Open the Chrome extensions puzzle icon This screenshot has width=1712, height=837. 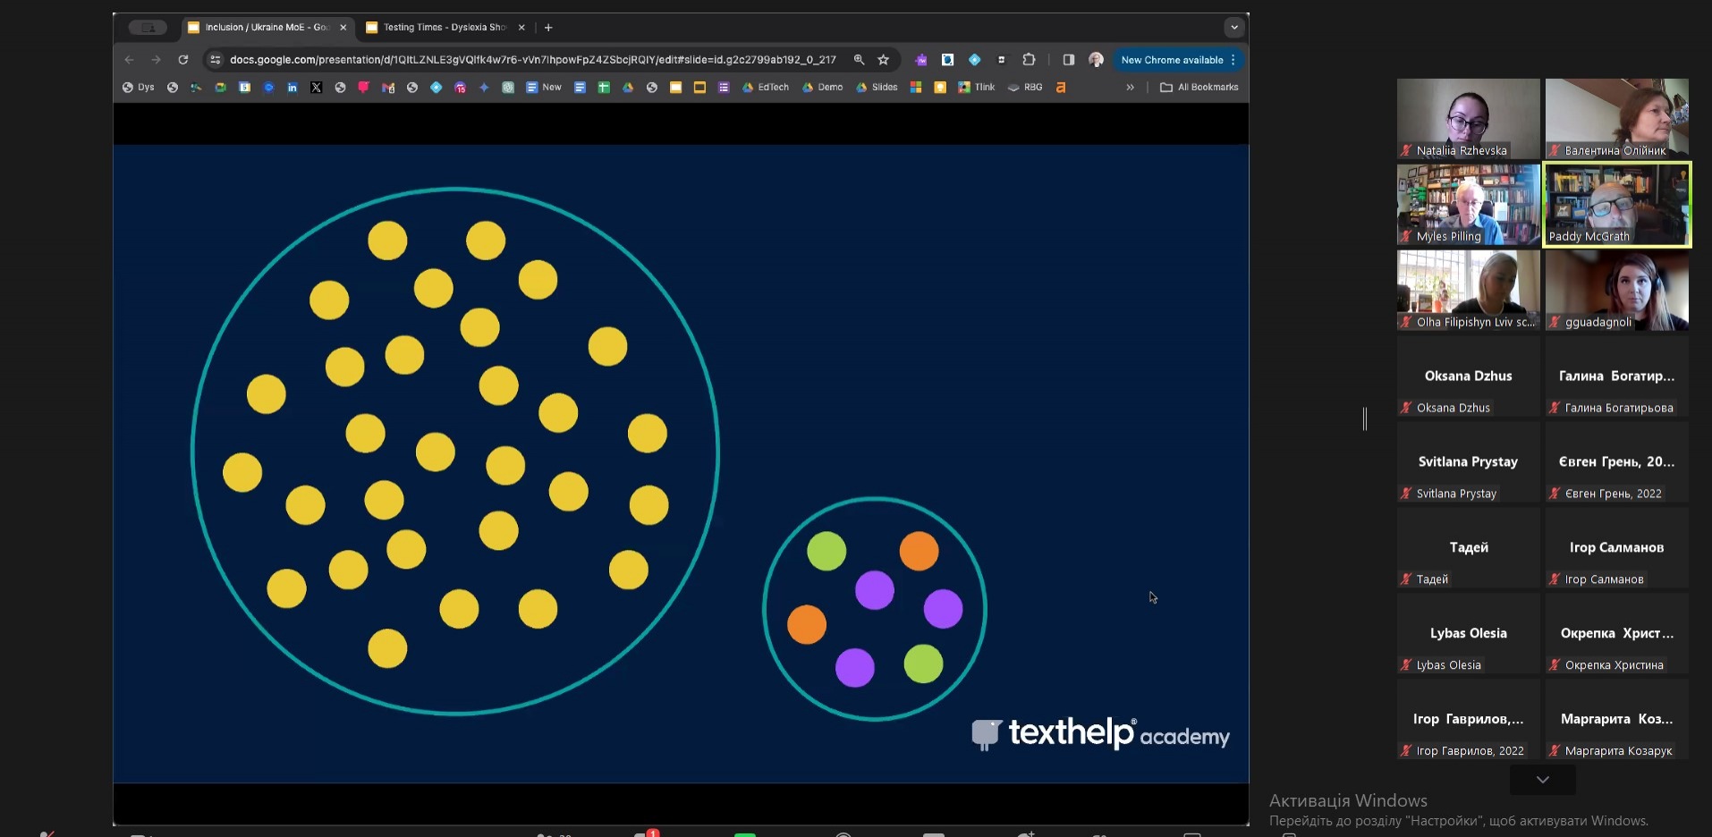(1029, 60)
